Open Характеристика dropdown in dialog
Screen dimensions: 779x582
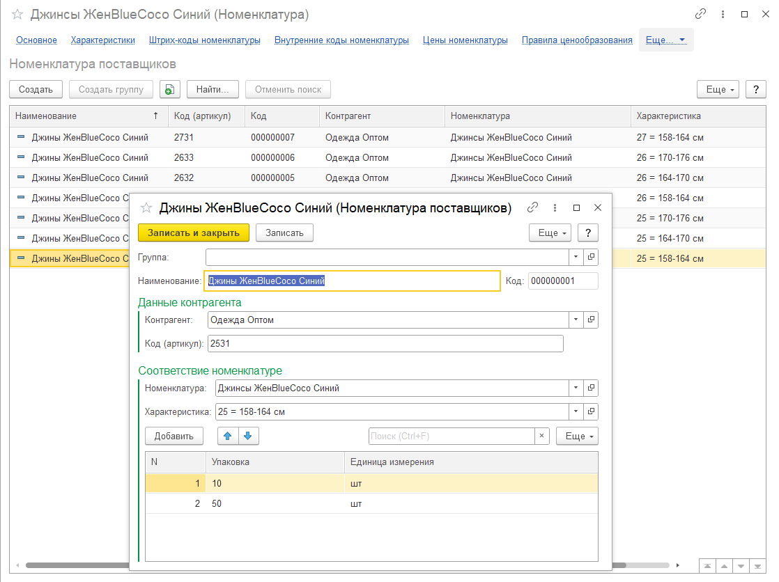tap(576, 411)
